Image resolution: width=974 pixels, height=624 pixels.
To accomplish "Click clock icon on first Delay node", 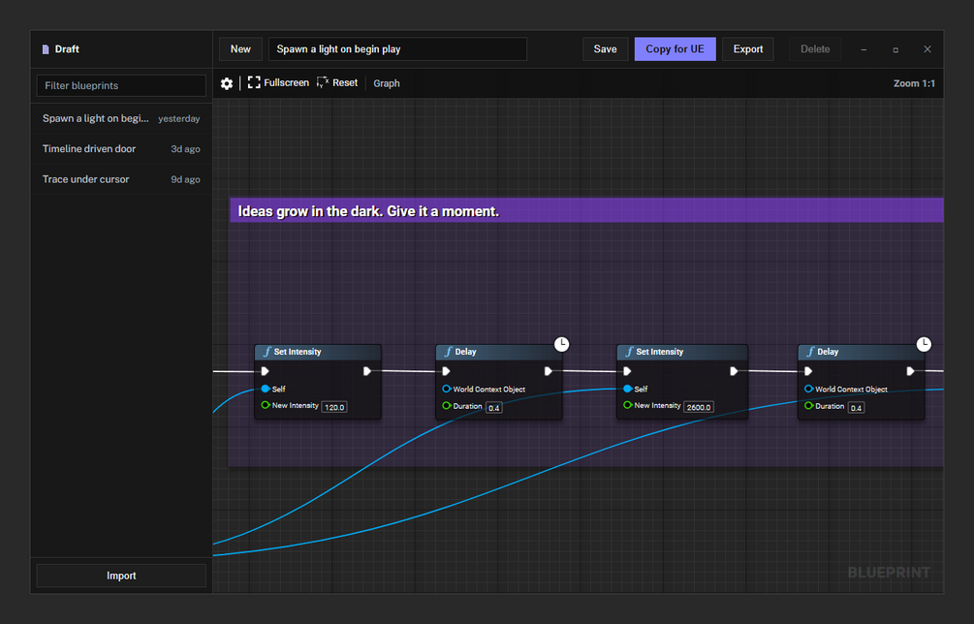I will pyautogui.click(x=561, y=344).
